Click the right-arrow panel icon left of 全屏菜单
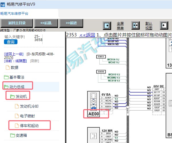This screenshot has height=143, width=172. coord(107,26)
